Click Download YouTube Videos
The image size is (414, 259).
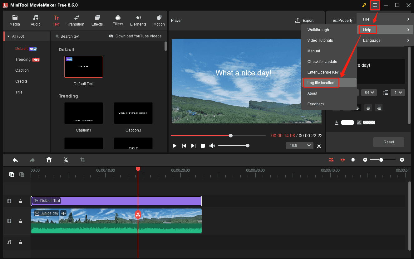pyautogui.click(x=135, y=36)
